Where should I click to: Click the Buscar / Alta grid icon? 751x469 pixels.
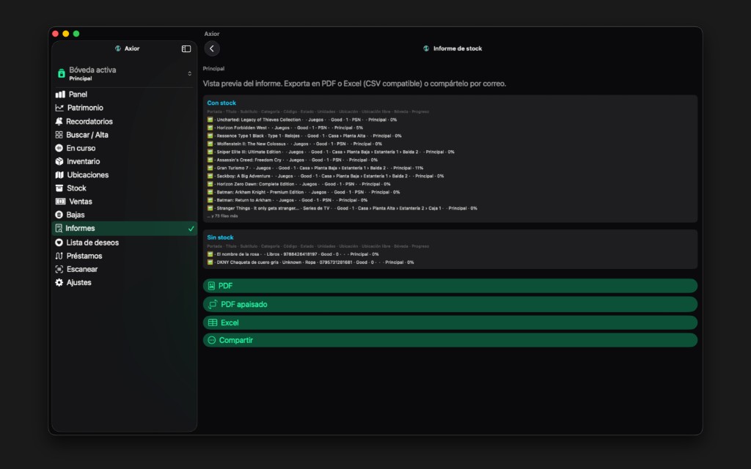pos(59,135)
